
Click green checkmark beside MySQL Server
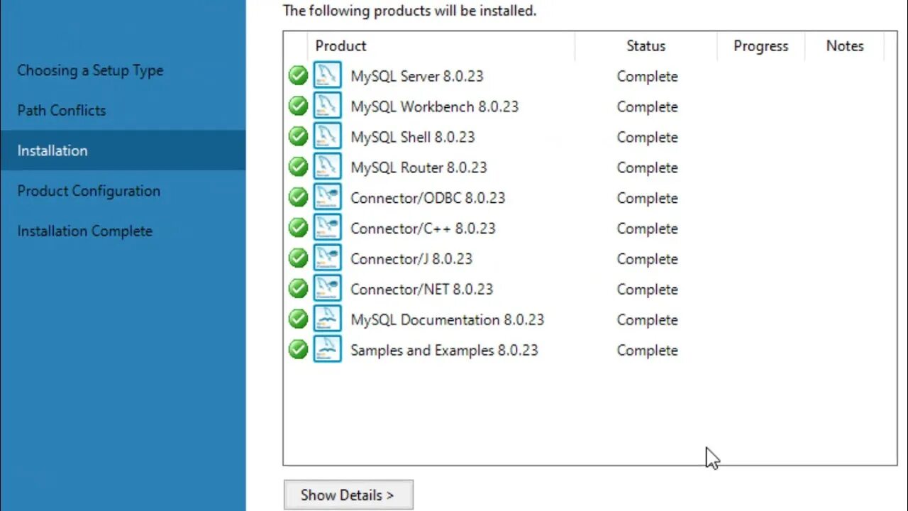click(298, 75)
